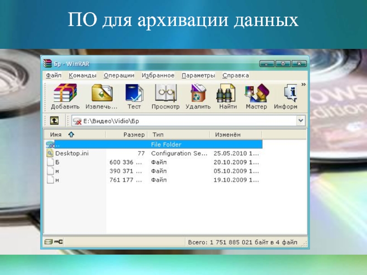
Task: Open the Просмотр (View) tool
Action: tap(165, 97)
